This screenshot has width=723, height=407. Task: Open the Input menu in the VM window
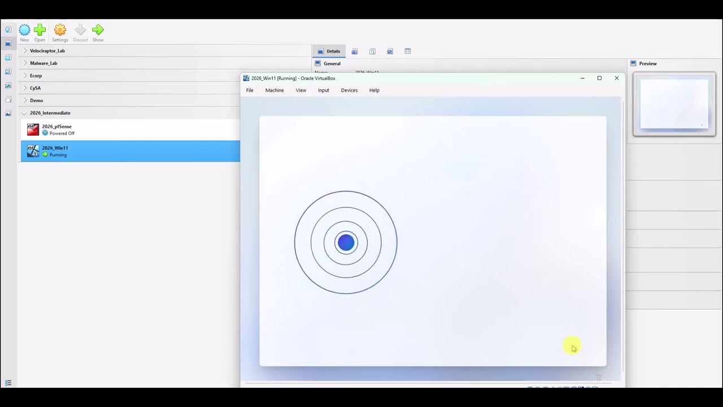coord(324,90)
